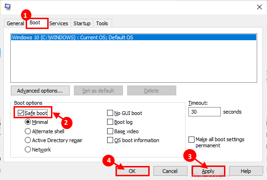
Task: Switch to the Services tab
Action: click(58, 23)
